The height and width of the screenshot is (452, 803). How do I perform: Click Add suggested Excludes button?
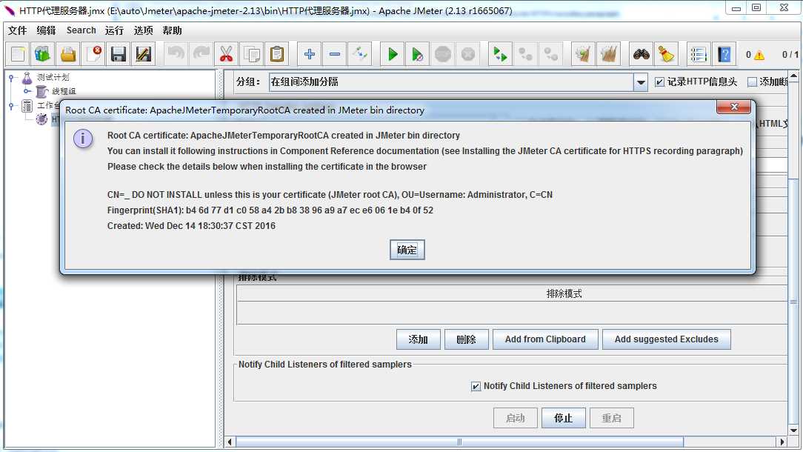point(666,339)
